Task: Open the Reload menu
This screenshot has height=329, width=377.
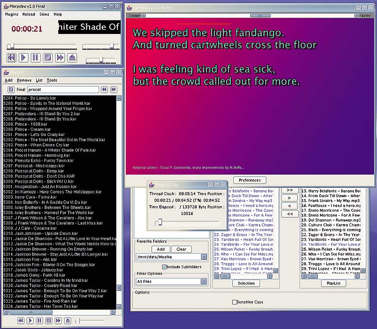Action: [29, 15]
